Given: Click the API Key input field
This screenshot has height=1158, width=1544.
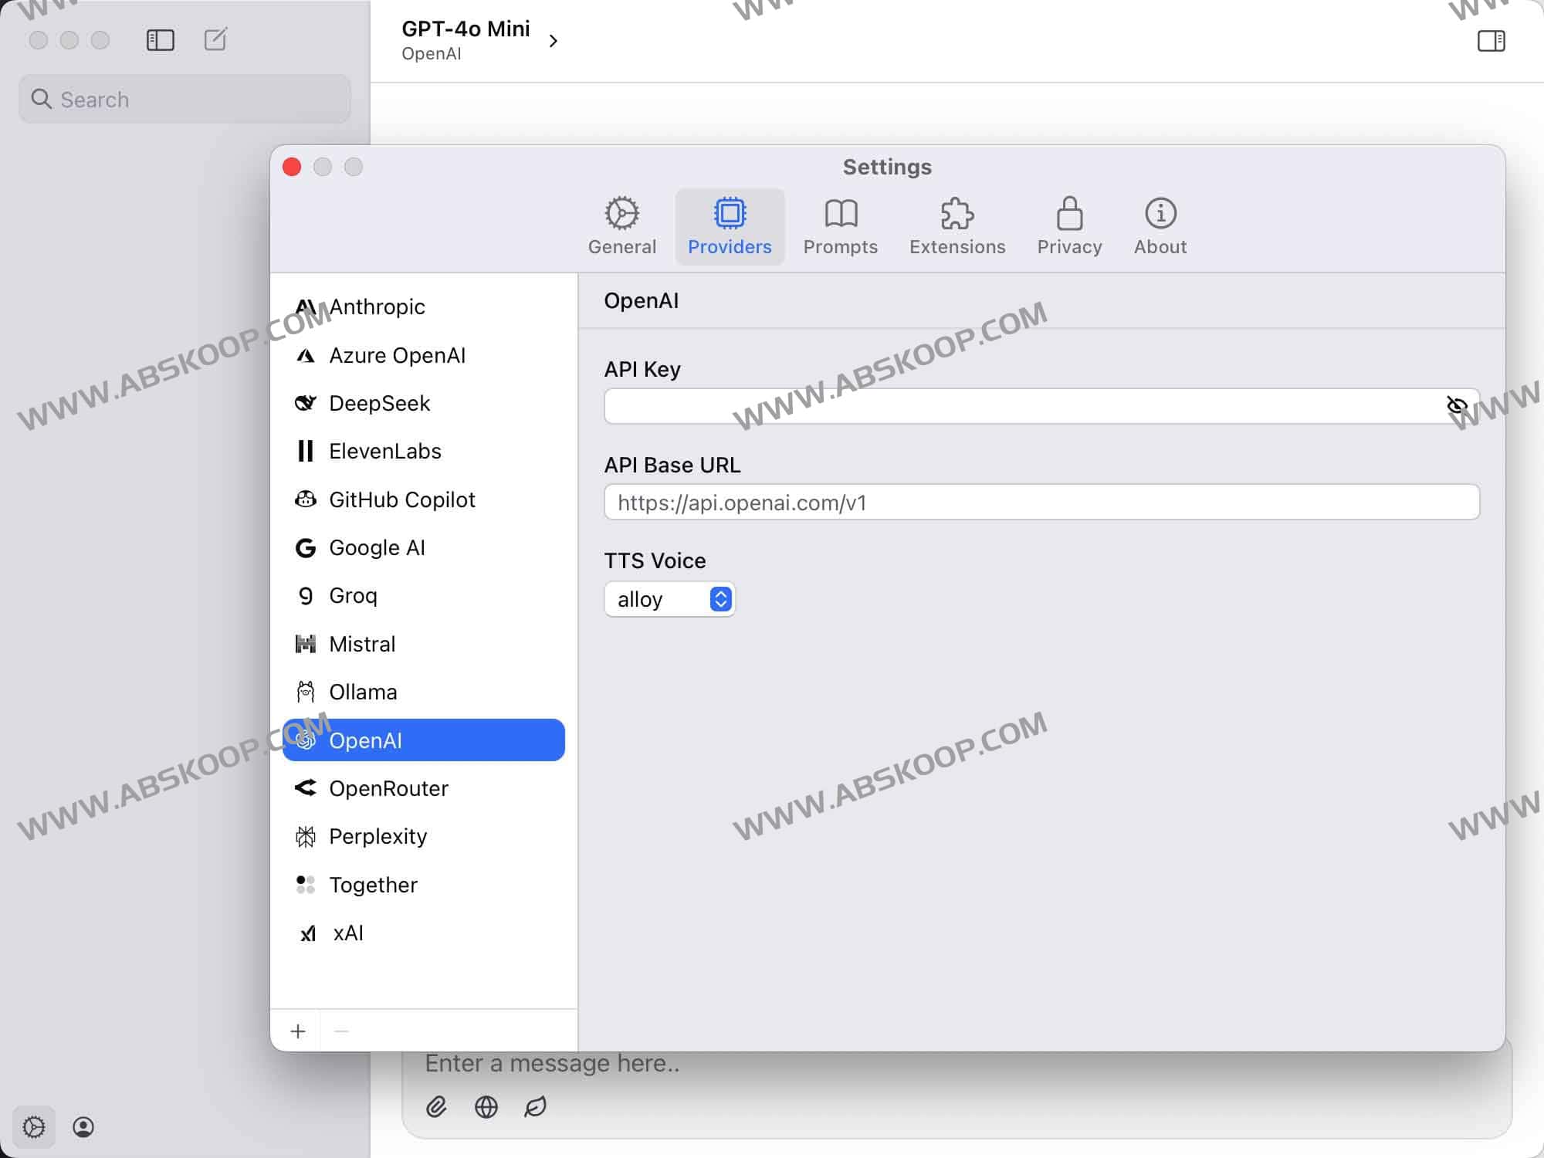Looking at the screenshot, I should [x=1019, y=406].
